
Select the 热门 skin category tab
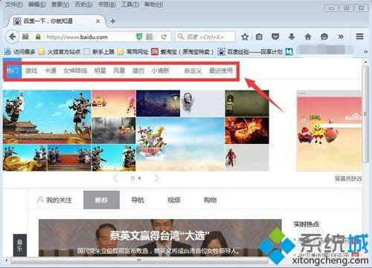13,71
